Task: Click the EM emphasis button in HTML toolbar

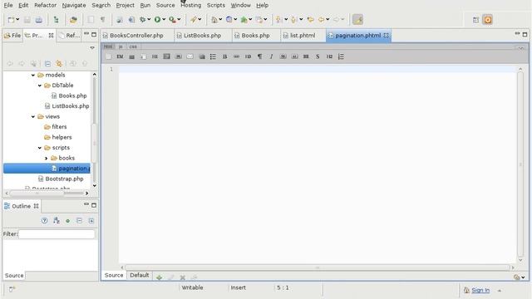Action: click(120, 56)
